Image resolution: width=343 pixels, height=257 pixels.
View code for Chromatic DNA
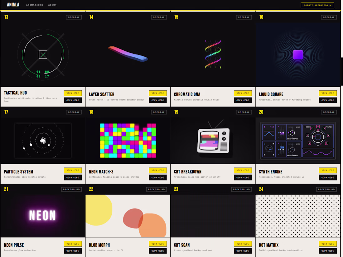(243, 93)
